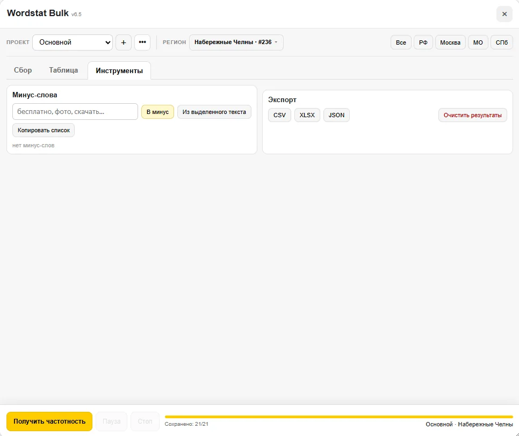The width and height of the screenshot is (519, 436).
Task: Start with Получить частотность button
Action: coord(49,421)
